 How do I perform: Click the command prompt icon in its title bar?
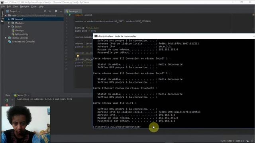pyautogui.click(x=96, y=36)
